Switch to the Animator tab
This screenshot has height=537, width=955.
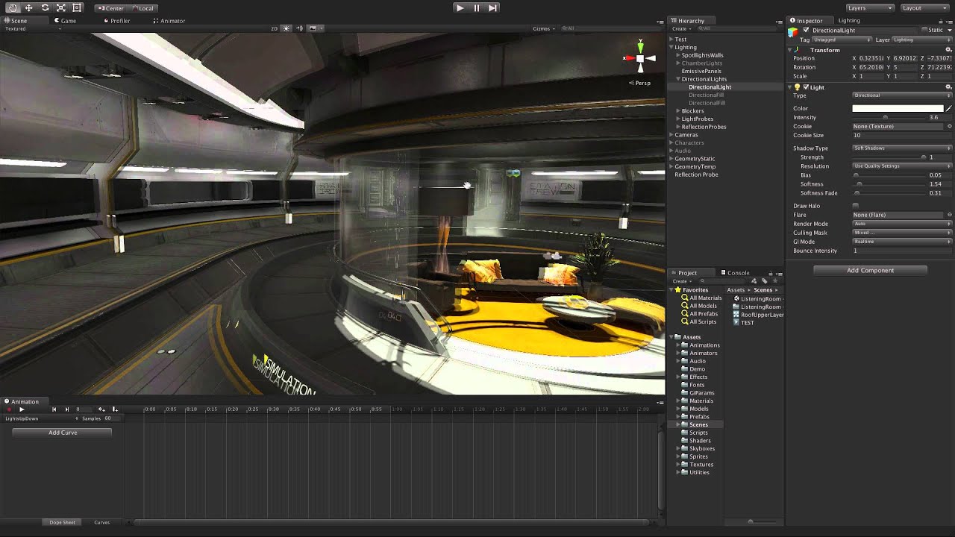pos(169,21)
